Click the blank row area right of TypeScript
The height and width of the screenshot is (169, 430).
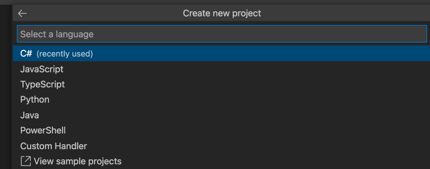[252, 84]
